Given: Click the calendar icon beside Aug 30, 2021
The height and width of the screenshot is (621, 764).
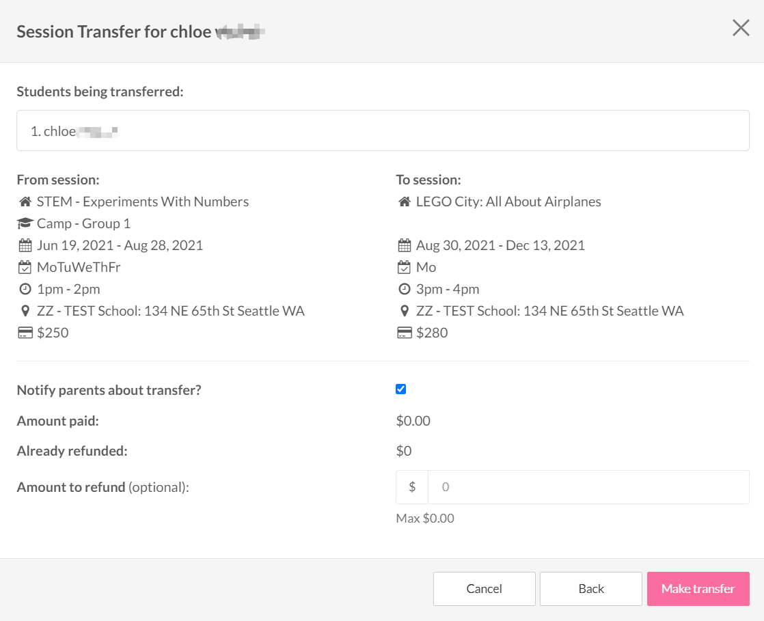Looking at the screenshot, I should [405, 245].
